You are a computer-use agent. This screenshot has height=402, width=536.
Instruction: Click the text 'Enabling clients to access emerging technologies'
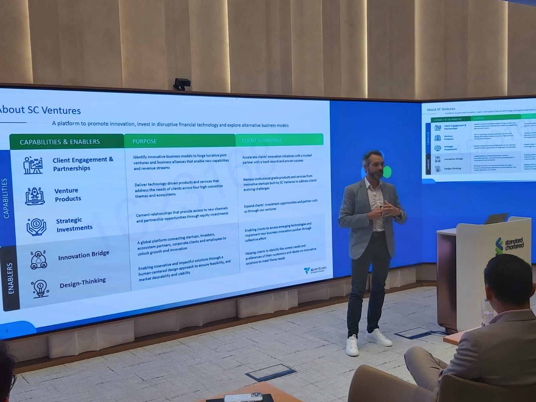pos(278,227)
